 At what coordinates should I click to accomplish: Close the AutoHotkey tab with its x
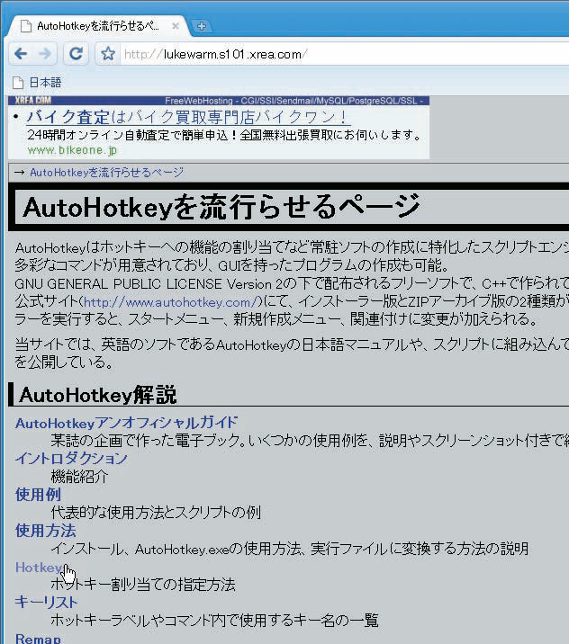pyautogui.click(x=176, y=26)
